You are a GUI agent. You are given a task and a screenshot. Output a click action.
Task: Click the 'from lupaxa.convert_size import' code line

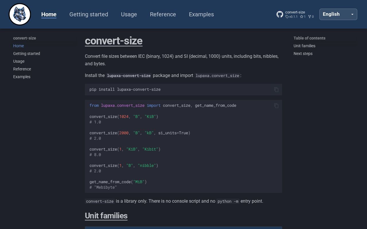click(x=163, y=105)
